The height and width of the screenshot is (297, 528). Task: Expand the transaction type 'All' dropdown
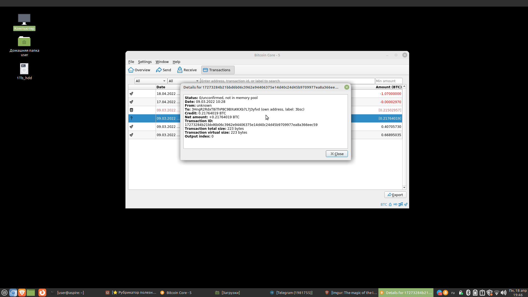[x=183, y=81]
